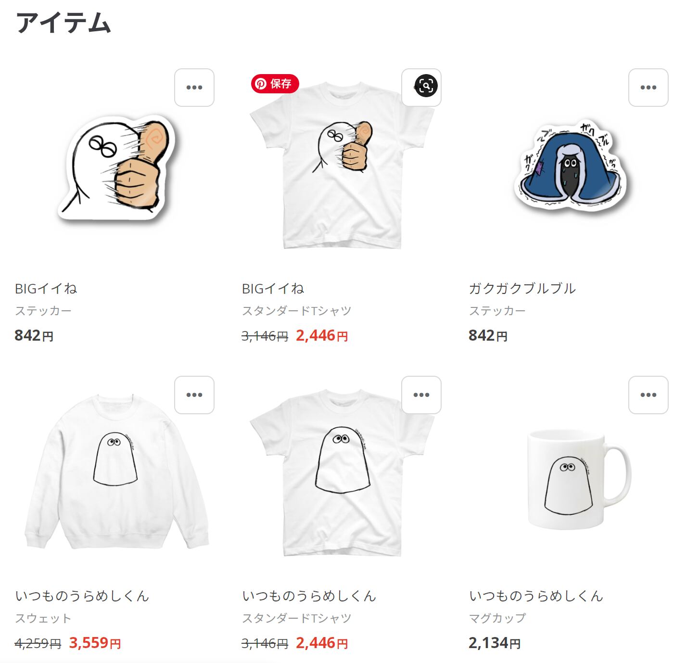
Task: Click the visual search lens icon on T-shirt
Action: (426, 86)
